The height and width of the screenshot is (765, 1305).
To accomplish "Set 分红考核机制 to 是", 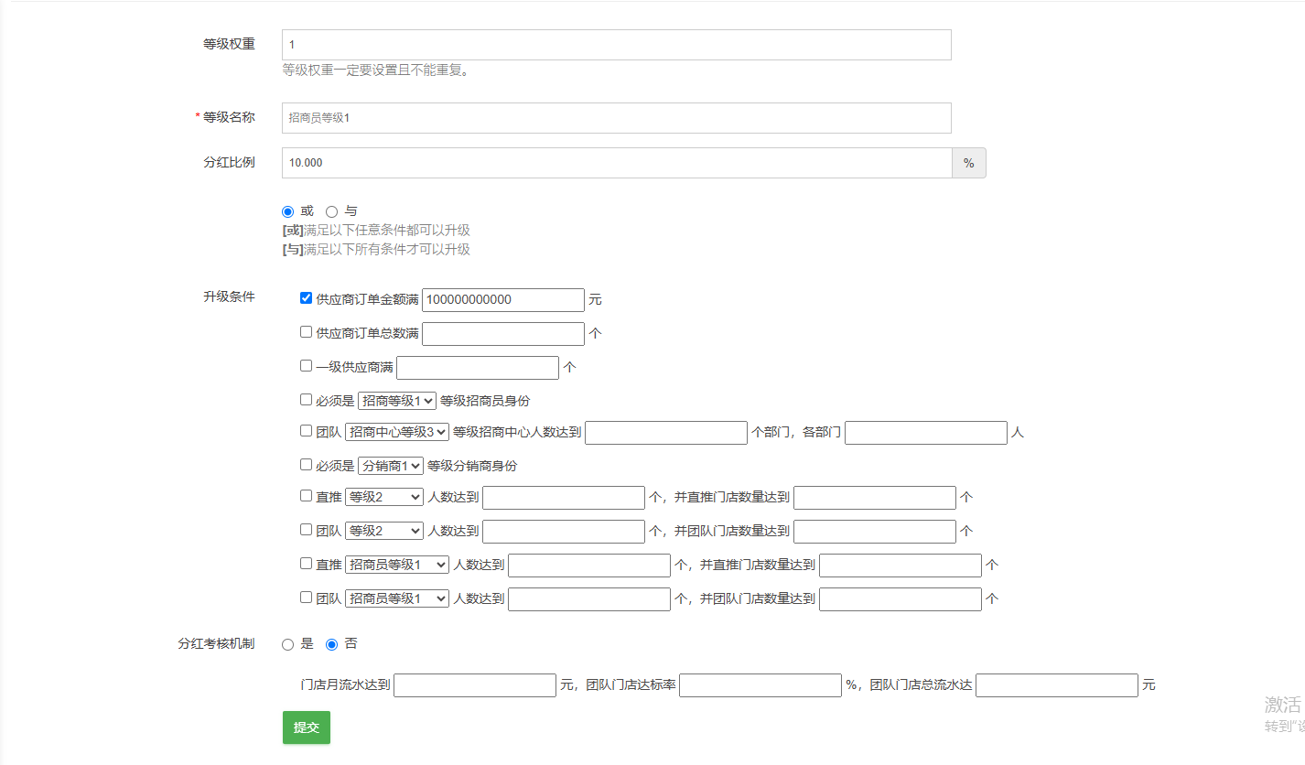I will point(288,644).
